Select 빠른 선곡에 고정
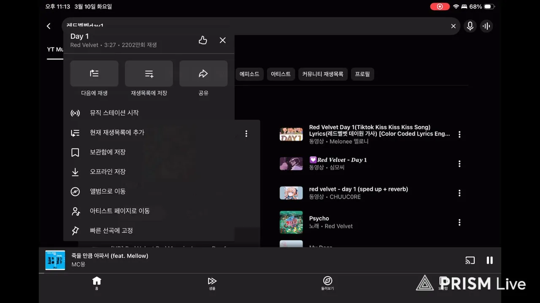This screenshot has width=540, height=303. tap(149, 231)
